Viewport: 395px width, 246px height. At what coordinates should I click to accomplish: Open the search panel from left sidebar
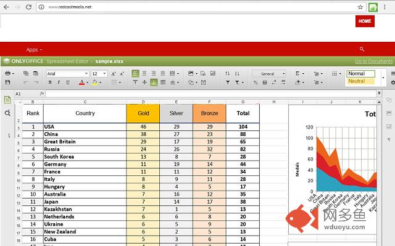point(7,114)
